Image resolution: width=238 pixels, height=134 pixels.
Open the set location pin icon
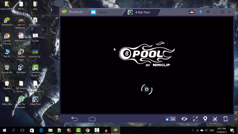click(x=205, y=119)
